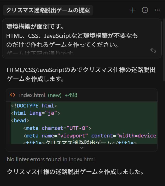The image size is (165, 186).
Task: Click the closing text クリスマス仕様の迷路脱出ゲームを作成しました。
Action: click(76, 172)
